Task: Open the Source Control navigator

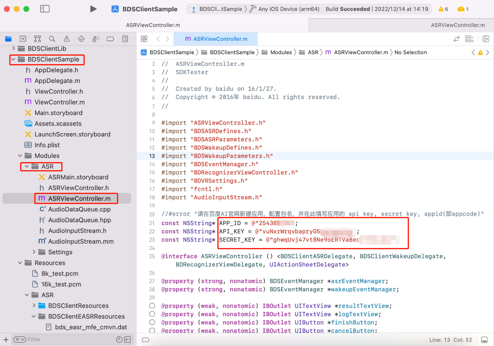Action: pyautogui.click(x=23, y=39)
